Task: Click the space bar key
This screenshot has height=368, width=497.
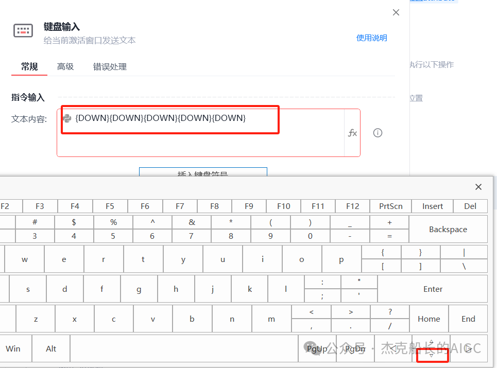Action: pos(184,348)
